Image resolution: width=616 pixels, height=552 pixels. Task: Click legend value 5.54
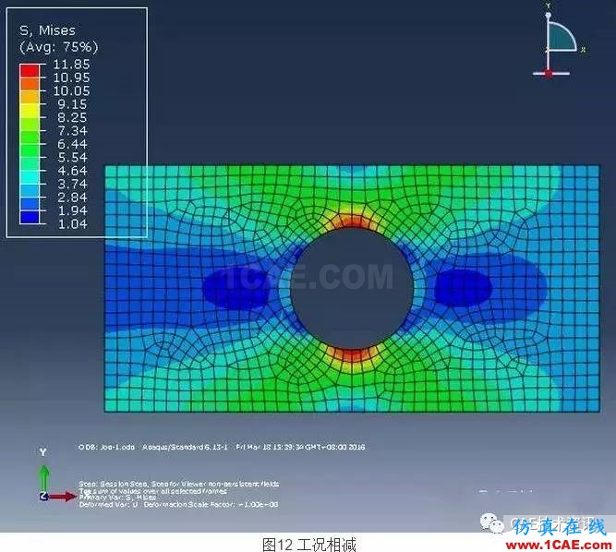[x=72, y=158]
